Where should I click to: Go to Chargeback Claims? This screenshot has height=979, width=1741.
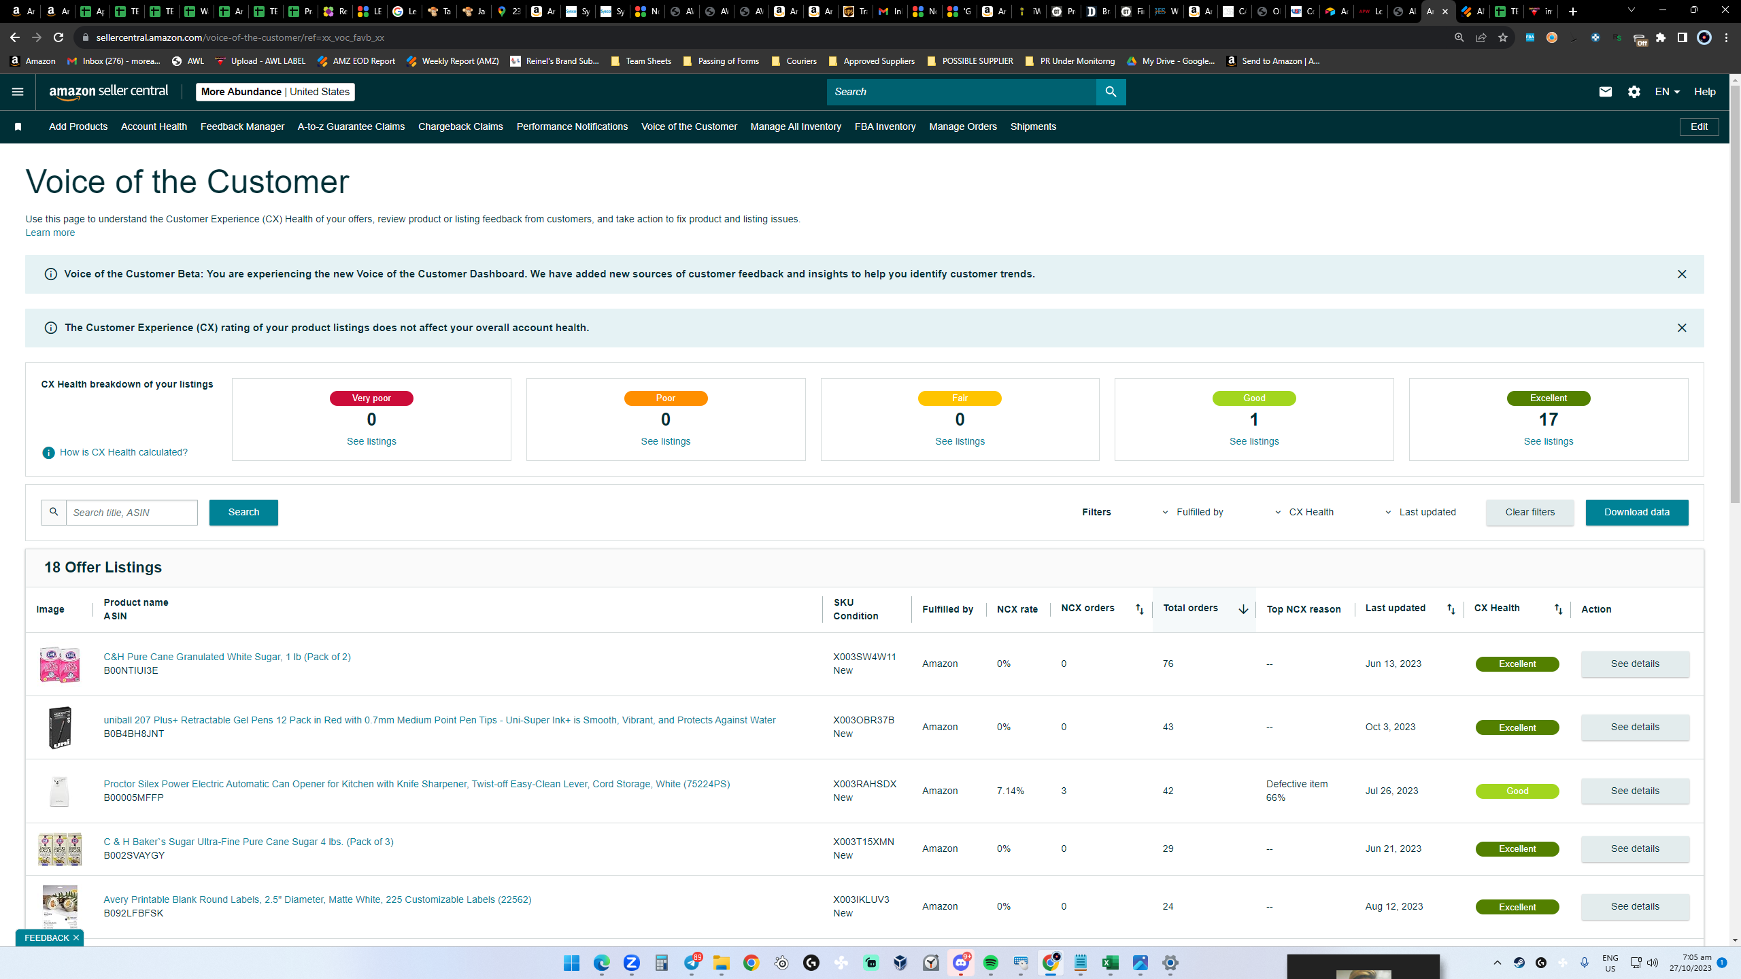point(460,126)
